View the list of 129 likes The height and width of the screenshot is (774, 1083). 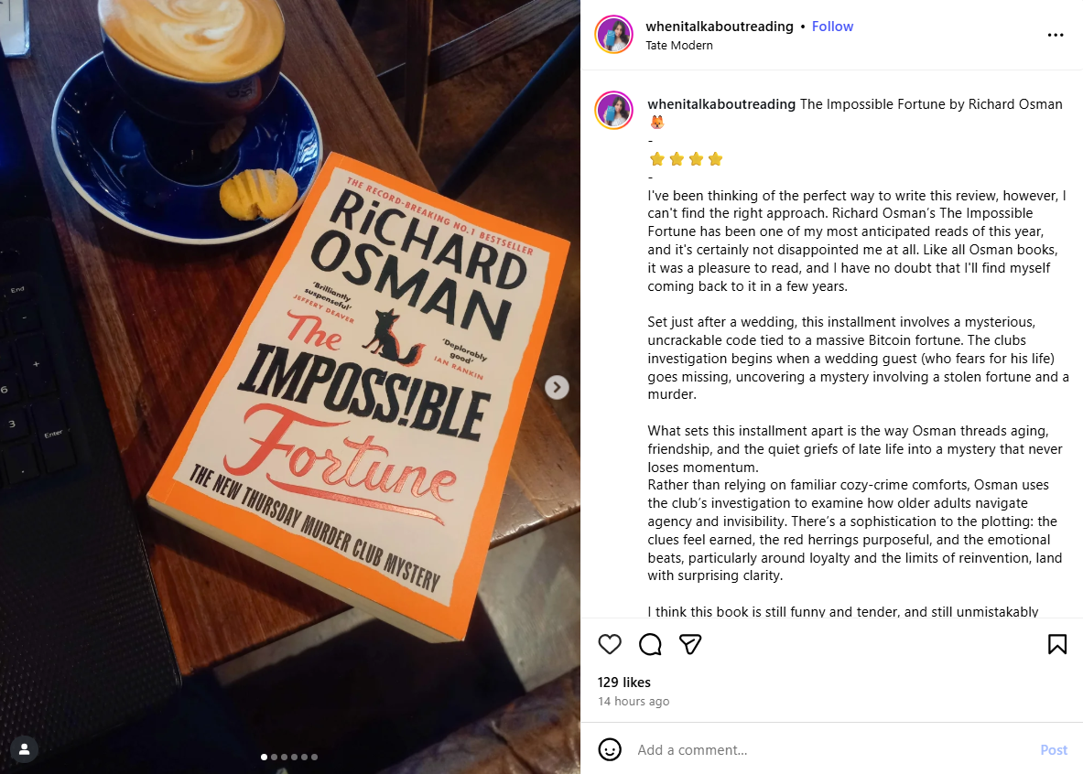click(623, 683)
